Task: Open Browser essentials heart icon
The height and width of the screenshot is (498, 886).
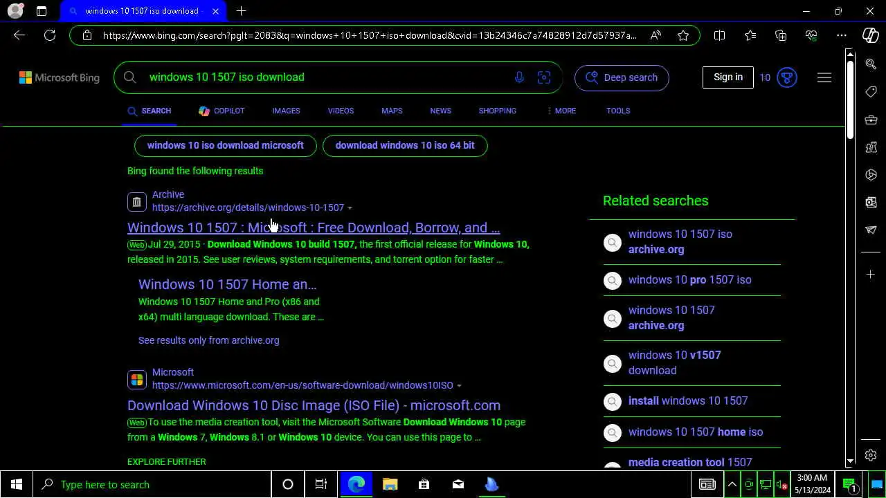Action: tap(811, 35)
